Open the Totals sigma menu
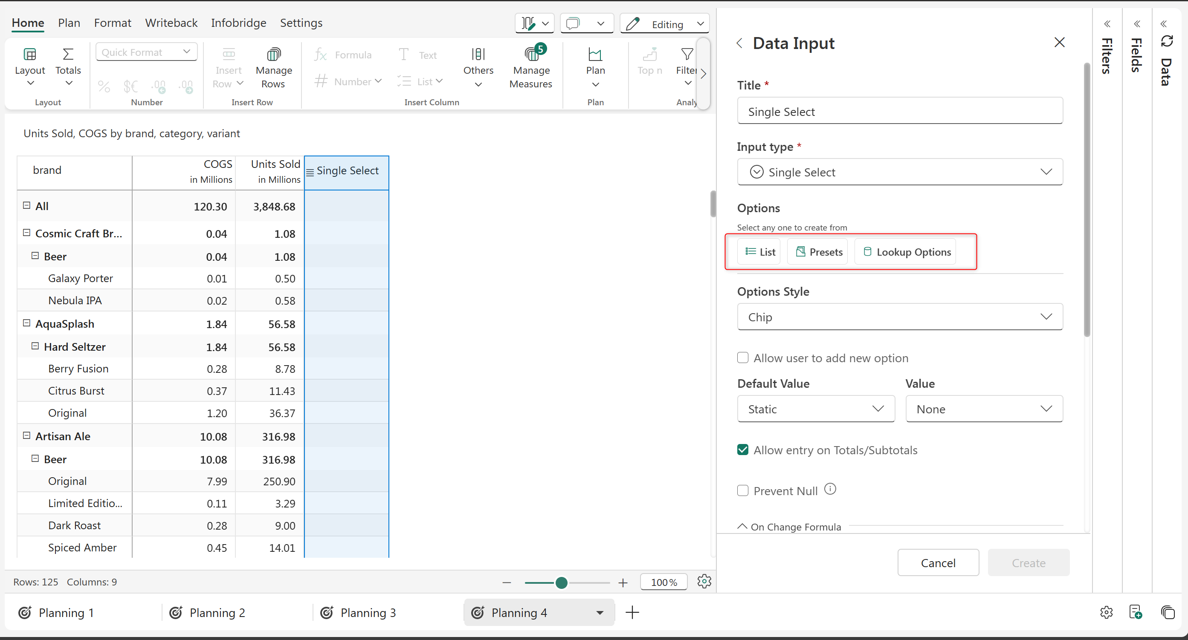Screen dimensions: 1188x640 point(68,55)
